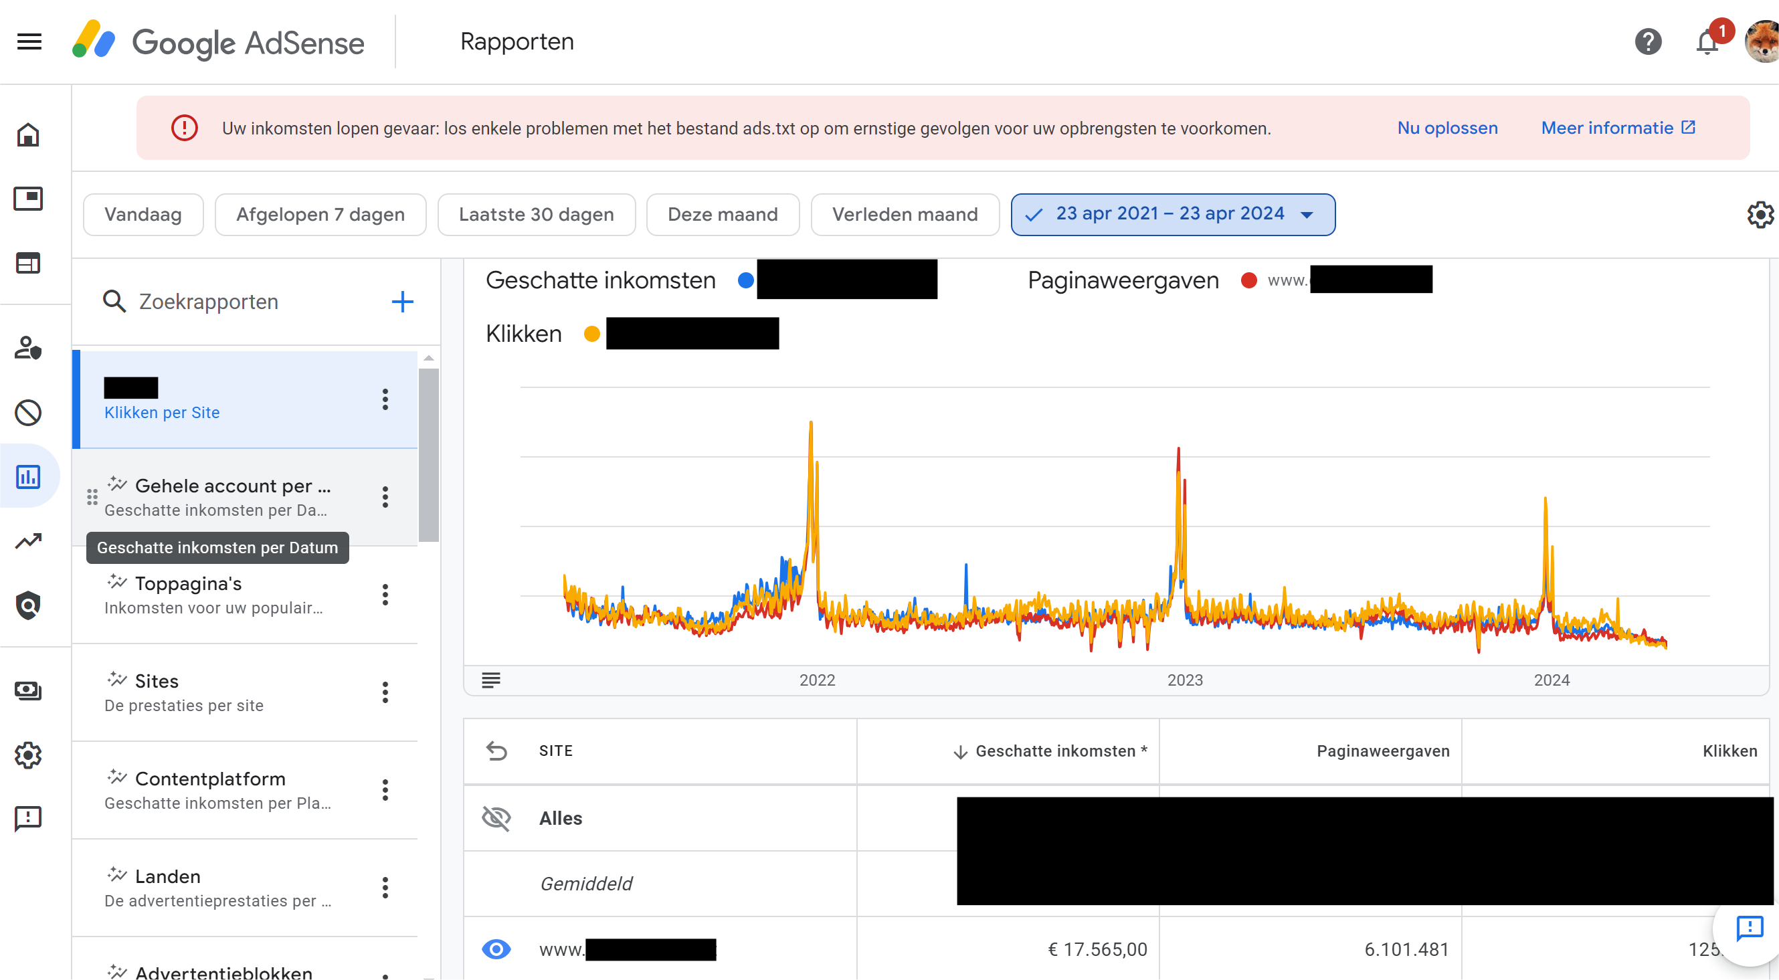
Task: Open the help question mark icon
Action: pos(1648,41)
